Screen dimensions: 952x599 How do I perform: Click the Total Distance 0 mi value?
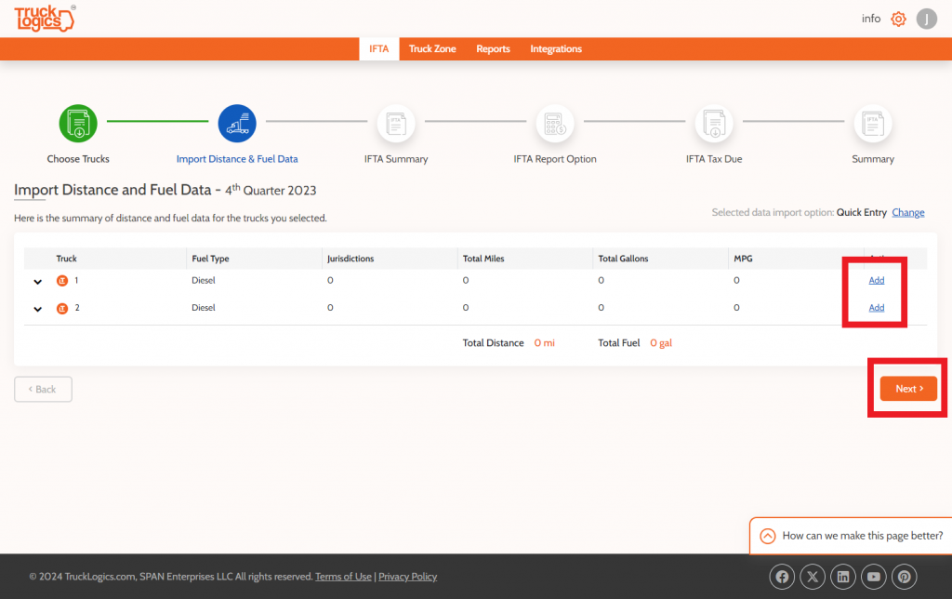click(x=545, y=342)
